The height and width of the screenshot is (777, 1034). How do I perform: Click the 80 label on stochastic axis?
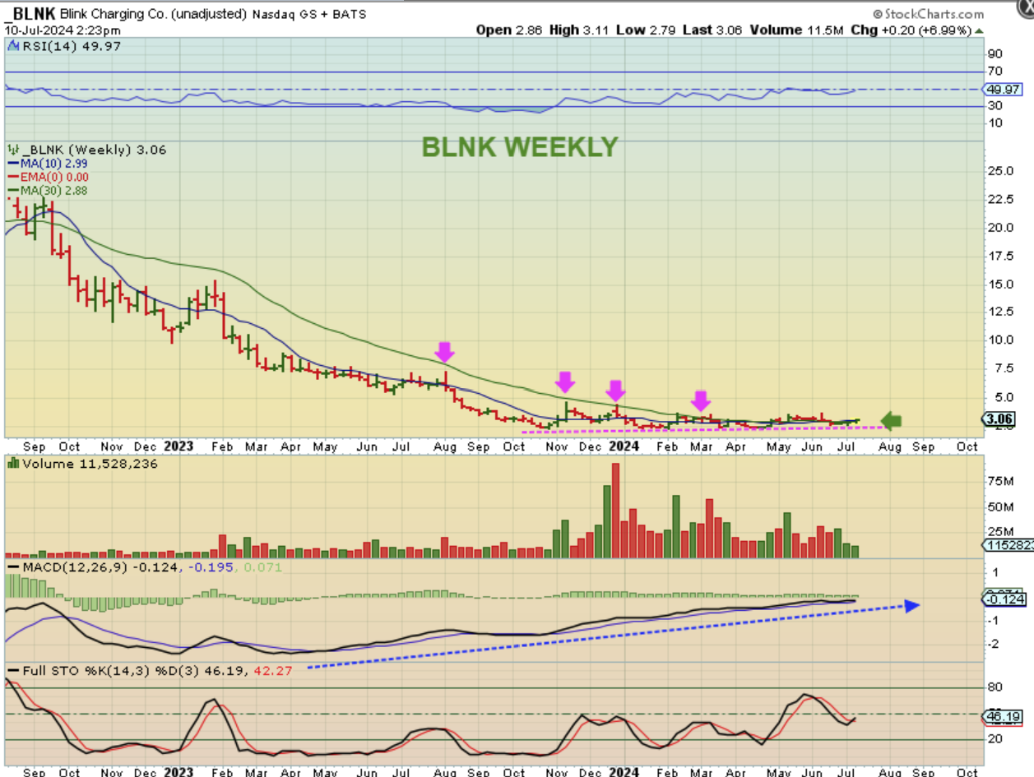click(x=996, y=687)
